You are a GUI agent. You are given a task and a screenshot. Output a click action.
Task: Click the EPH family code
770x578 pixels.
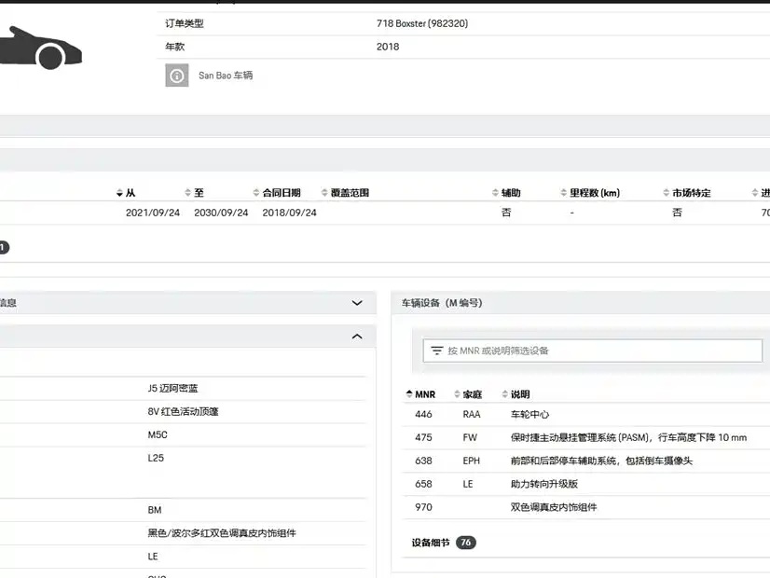pos(472,461)
